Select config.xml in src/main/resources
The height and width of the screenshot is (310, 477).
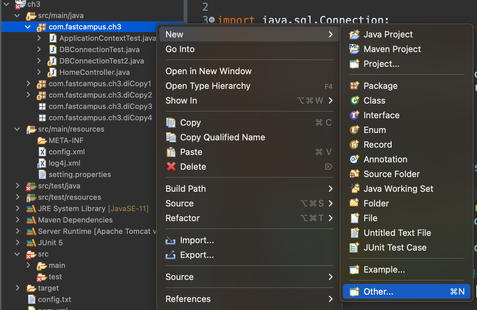pyautogui.click(x=67, y=152)
